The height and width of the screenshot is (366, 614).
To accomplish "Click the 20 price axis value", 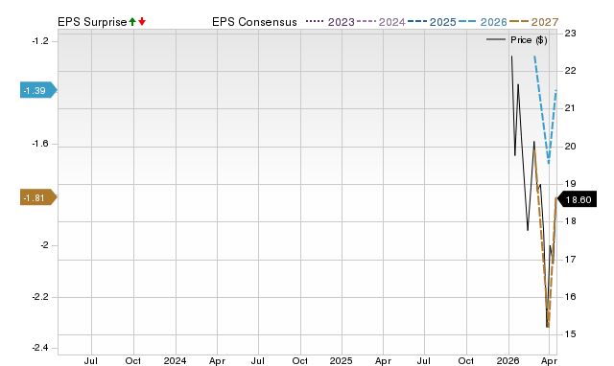I will [571, 147].
